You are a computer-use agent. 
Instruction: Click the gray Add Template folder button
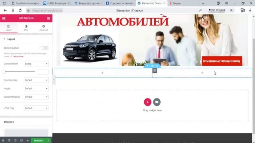[157, 102]
